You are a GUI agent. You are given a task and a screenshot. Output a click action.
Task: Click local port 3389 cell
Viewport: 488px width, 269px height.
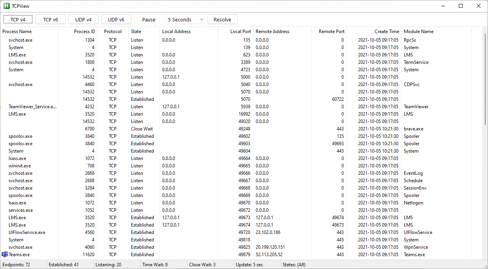(x=246, y=62)
